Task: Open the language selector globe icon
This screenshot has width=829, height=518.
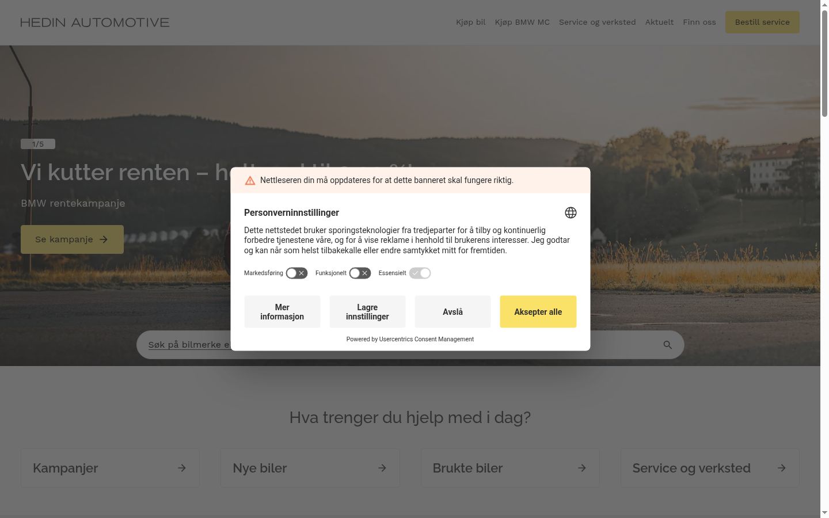Action: tap(571, 213)
